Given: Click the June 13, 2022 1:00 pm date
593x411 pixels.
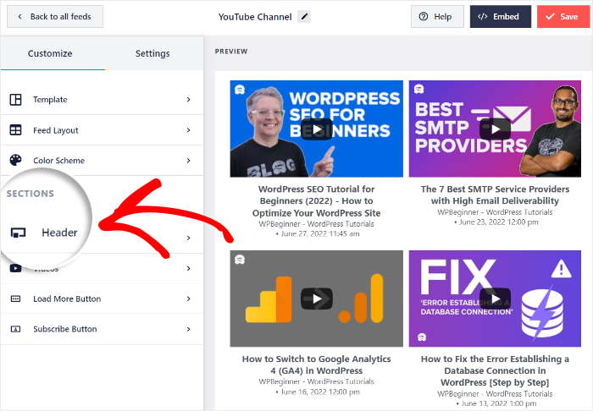Looking at the screenshot, I should (498, 403).
